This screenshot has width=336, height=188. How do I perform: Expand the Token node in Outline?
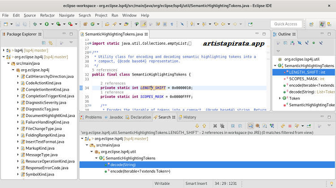(280, 98)
